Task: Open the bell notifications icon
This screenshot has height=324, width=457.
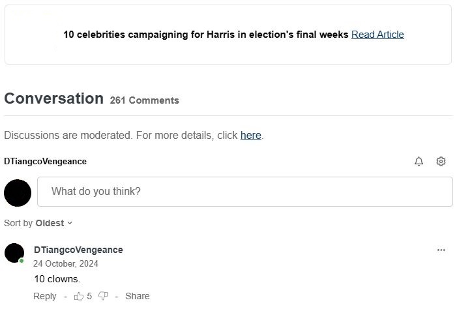Action: tap(419, 162)
